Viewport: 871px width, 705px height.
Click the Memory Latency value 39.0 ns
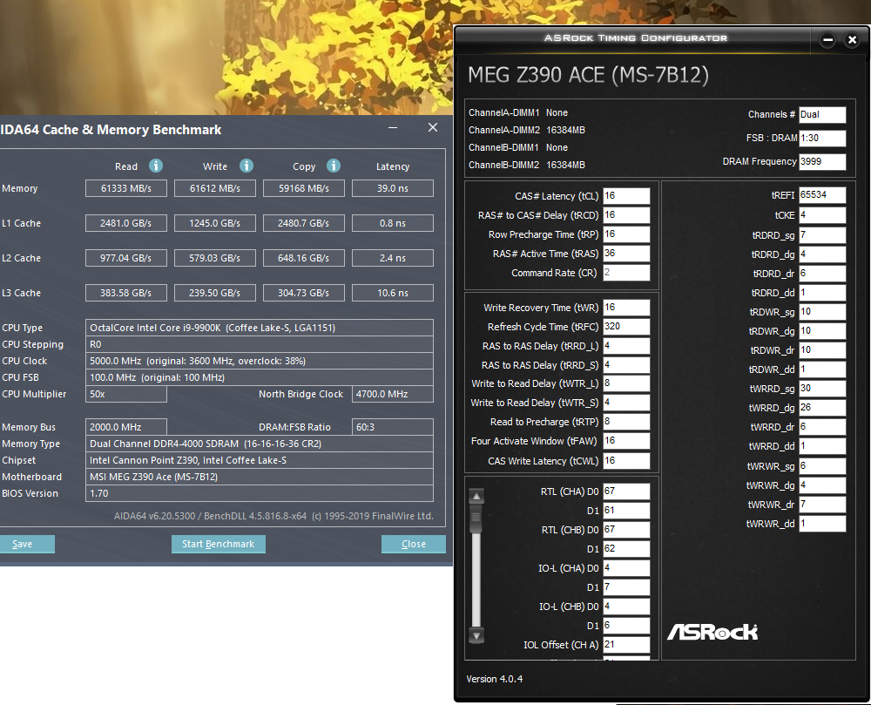point(393,188)
